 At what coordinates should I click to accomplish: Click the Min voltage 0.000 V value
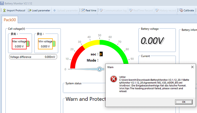[x=45, y=46]
